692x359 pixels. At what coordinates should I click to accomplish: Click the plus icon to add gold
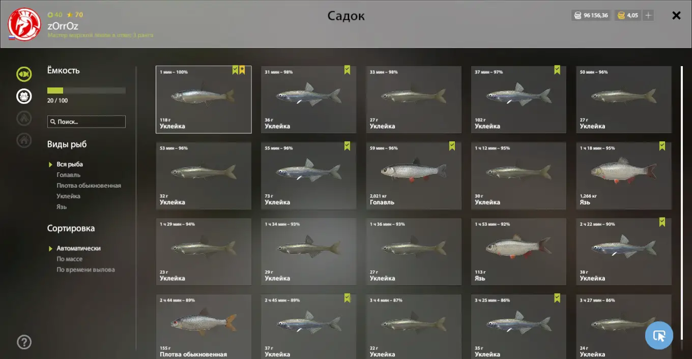pyautogui.click(x=648, y=15)
